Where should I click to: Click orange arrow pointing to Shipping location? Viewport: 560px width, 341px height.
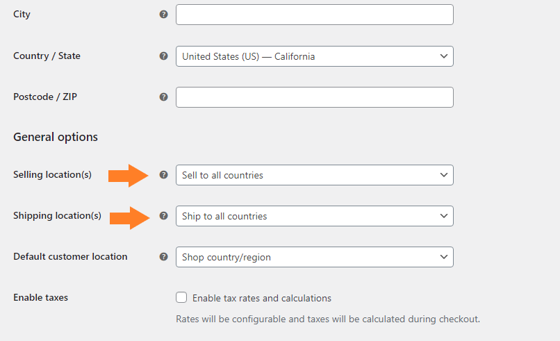click(129, 216)
